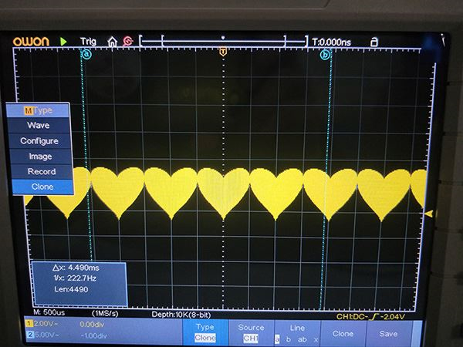The width and height of the screenshot is (463, 347).
Task: Open the Source selector showing CH1
Action: (251, 332)
